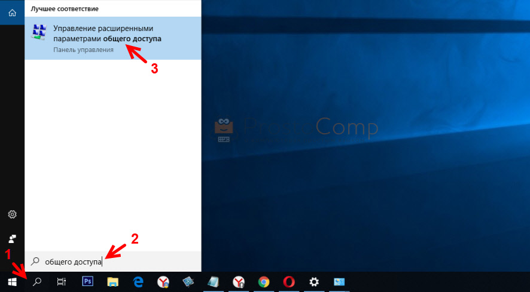Click the magnifier icon inside the search box
The image size is (530, 292).
[x=35, y=262]
